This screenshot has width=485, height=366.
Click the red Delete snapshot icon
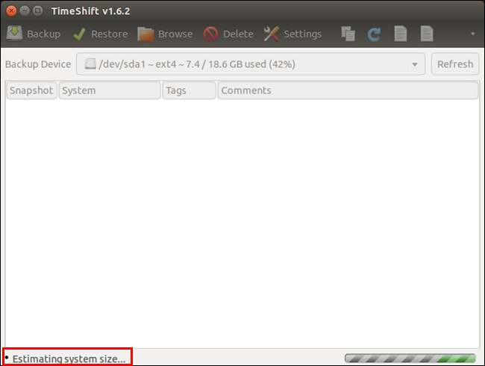pyautogui.click(x=210, y=34)
